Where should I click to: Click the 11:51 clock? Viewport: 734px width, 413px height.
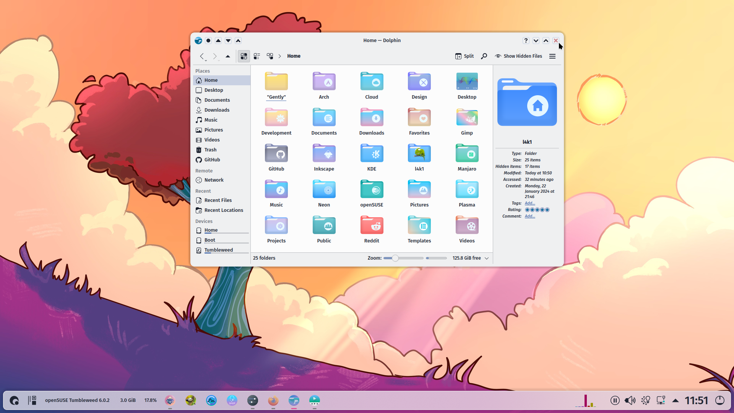point(696,400)
